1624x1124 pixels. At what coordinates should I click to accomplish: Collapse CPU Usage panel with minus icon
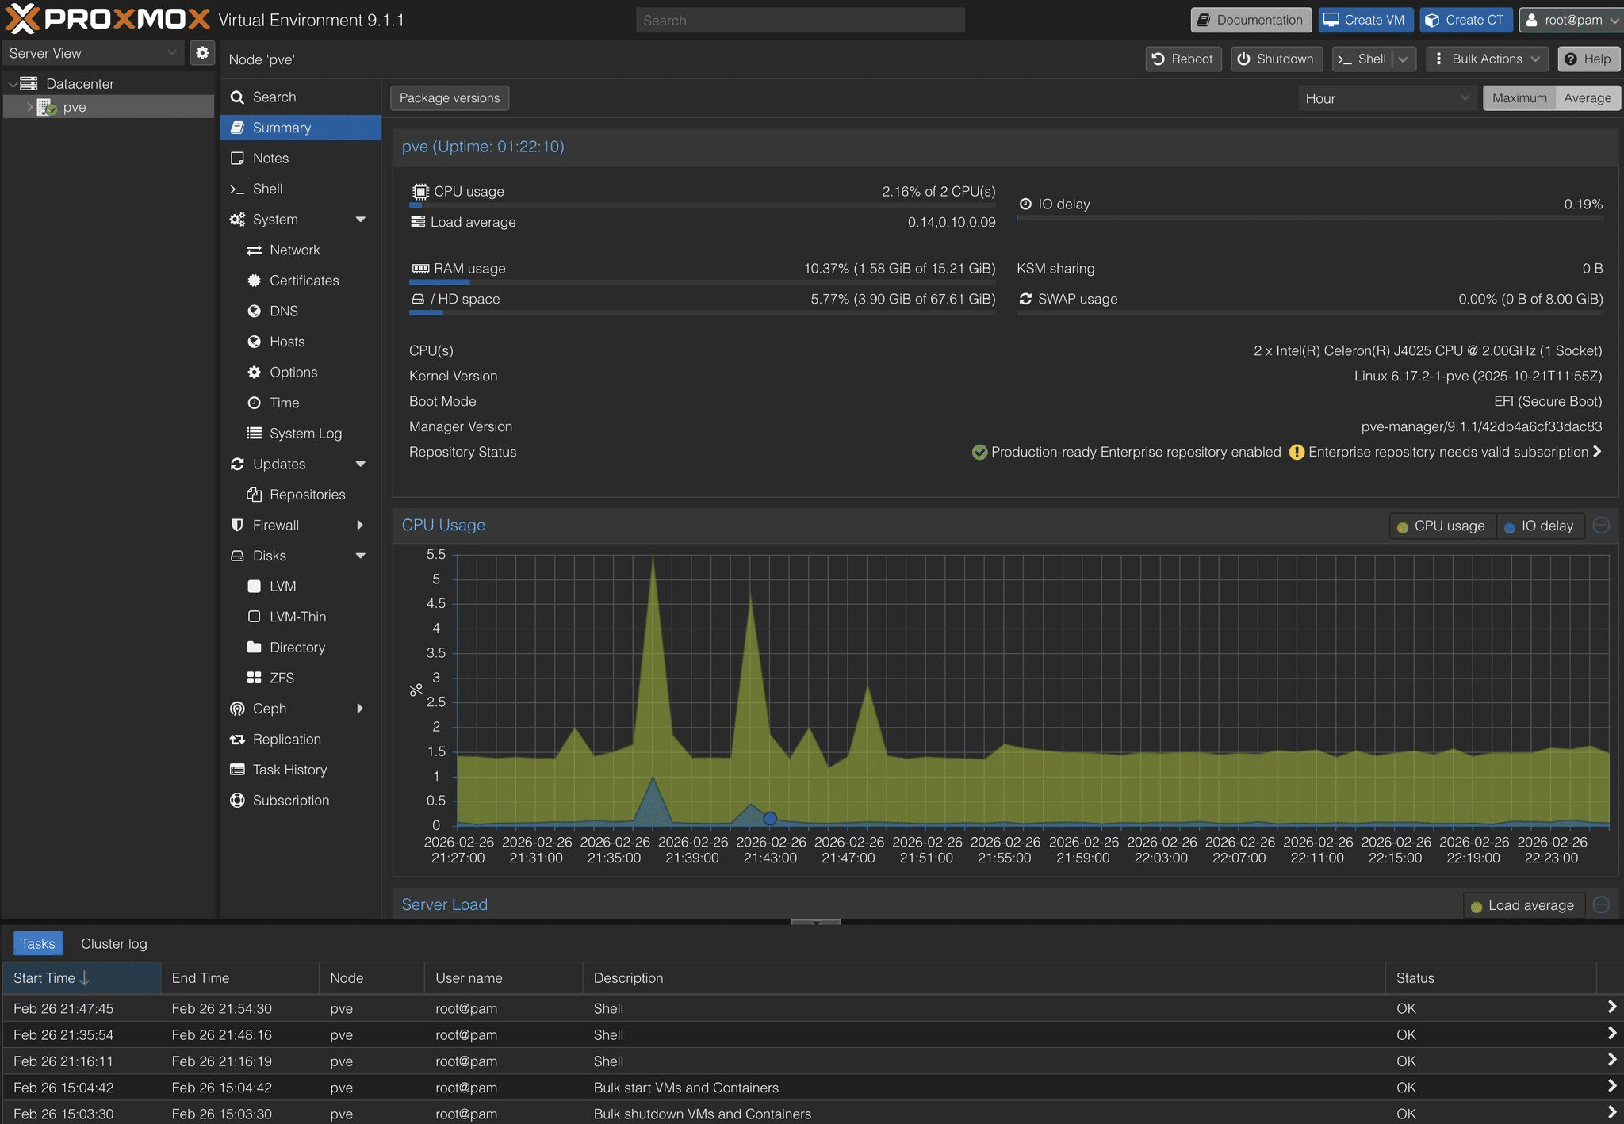pos(1601,525)
